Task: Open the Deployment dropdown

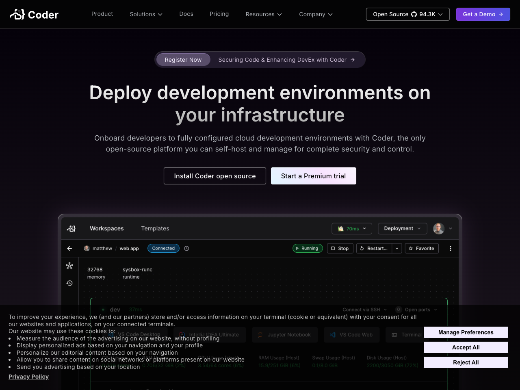Action: tap(402, 229)
